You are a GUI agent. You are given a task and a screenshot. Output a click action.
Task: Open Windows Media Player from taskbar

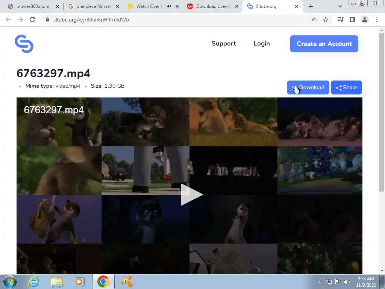coord(79,281)
